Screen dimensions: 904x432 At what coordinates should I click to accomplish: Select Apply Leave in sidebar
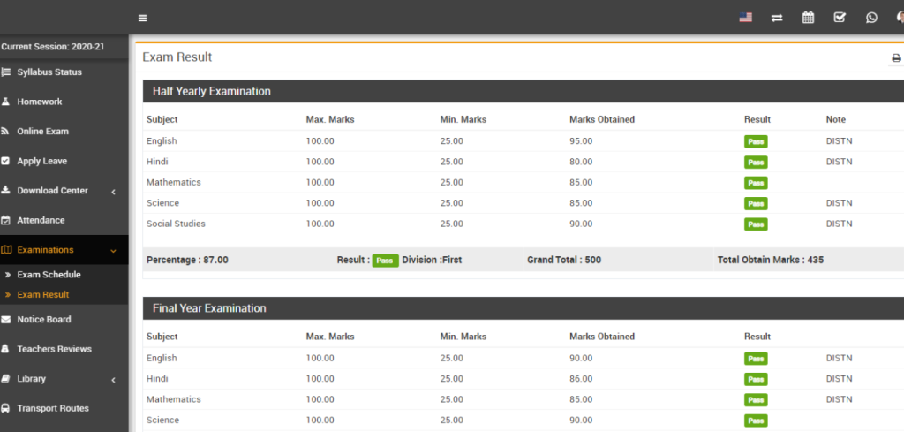tap(41, 162)
